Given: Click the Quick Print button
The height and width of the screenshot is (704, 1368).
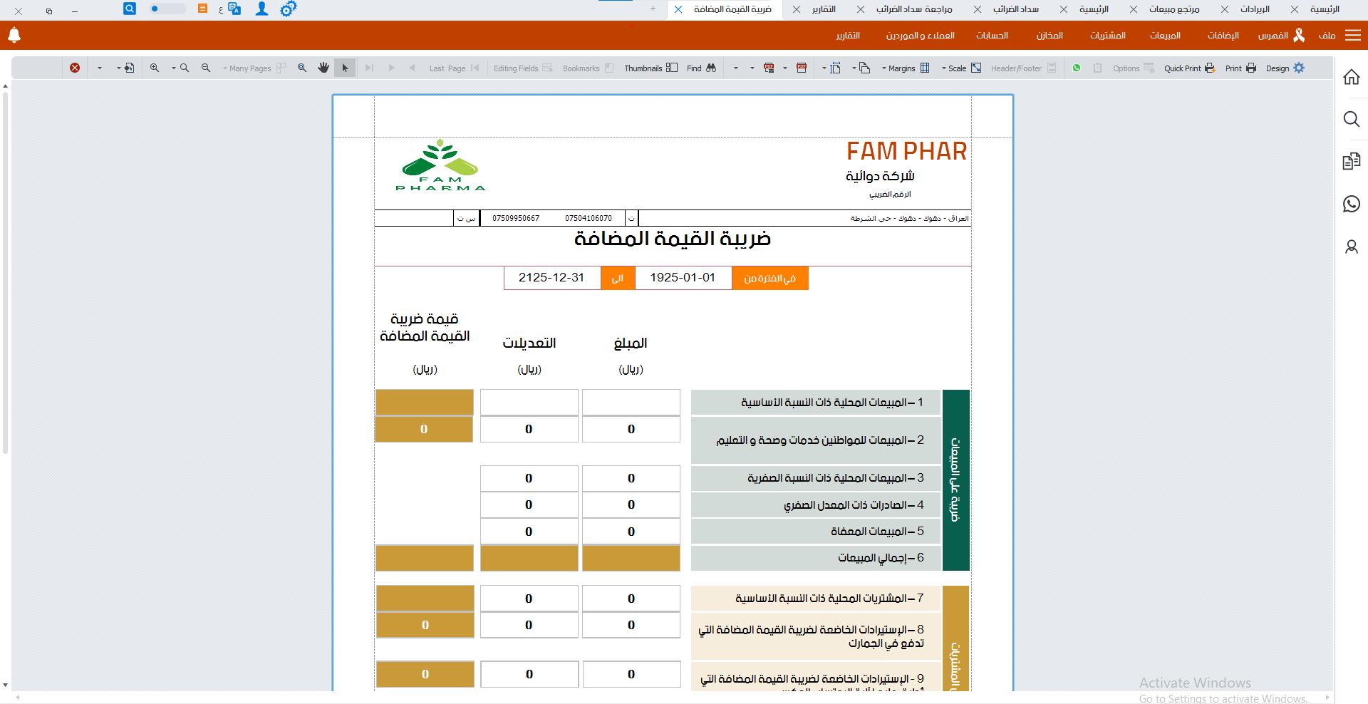Looking at the screenshot, I should point(1189,68).
